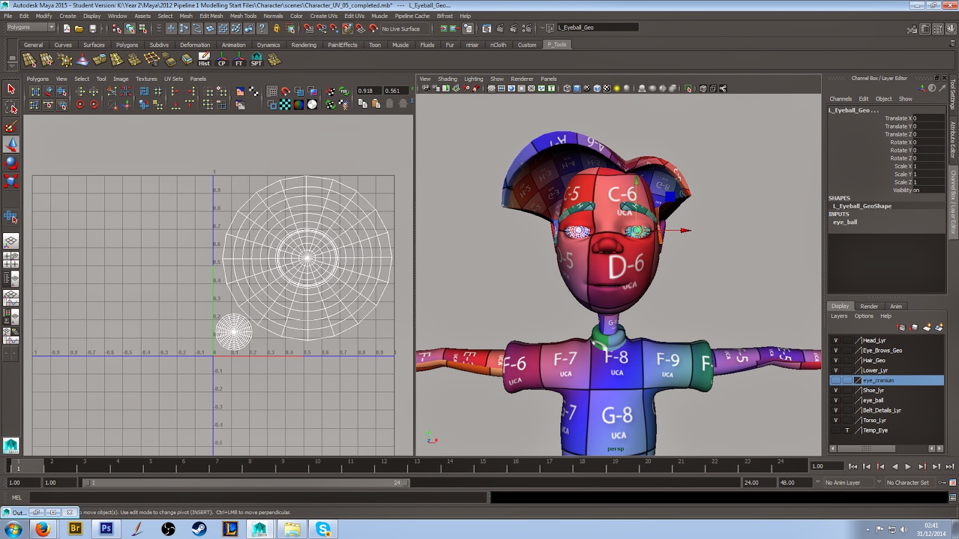Select the Lasso tool in the toolbox

tap(10, 108)
